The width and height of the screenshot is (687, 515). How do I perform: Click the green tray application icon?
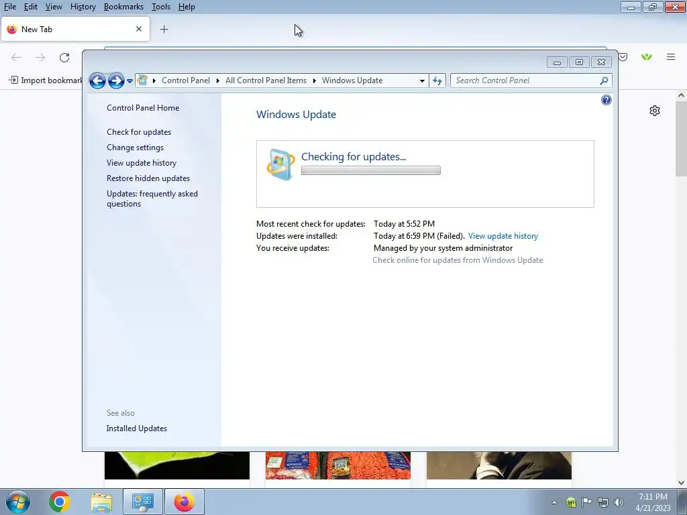click(570, 502)
